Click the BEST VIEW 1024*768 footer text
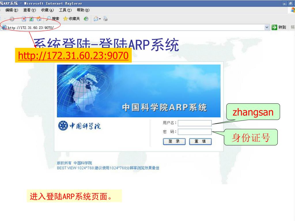Viewport: 295px width, 221px height. tap(108, 168)
